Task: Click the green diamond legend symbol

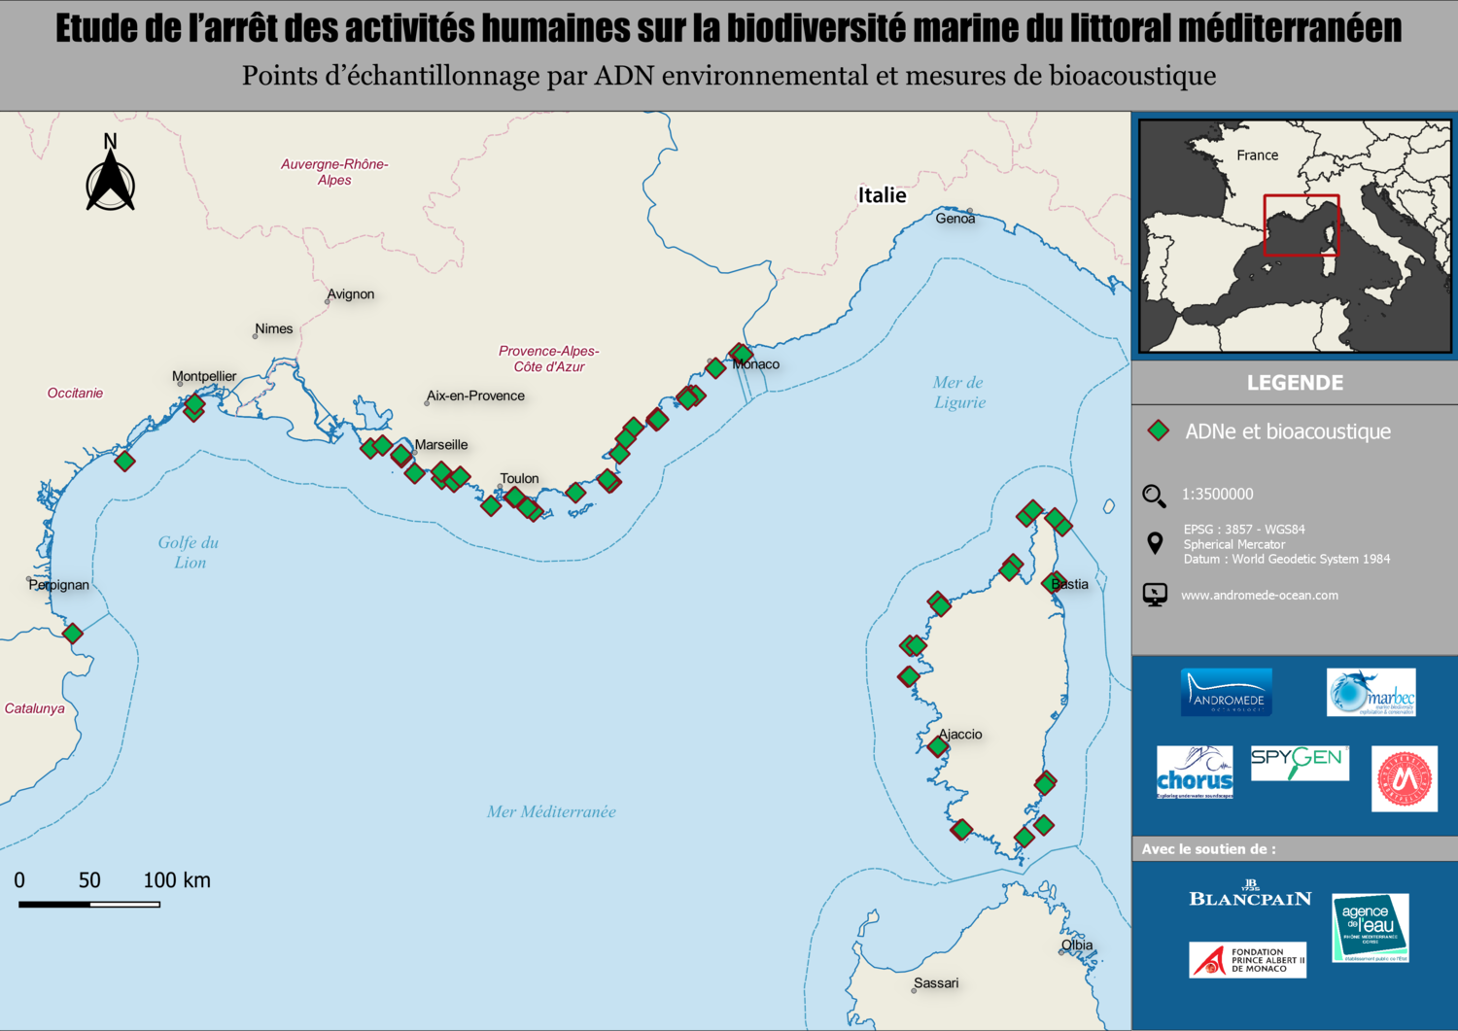Action: click(1158, 430)
